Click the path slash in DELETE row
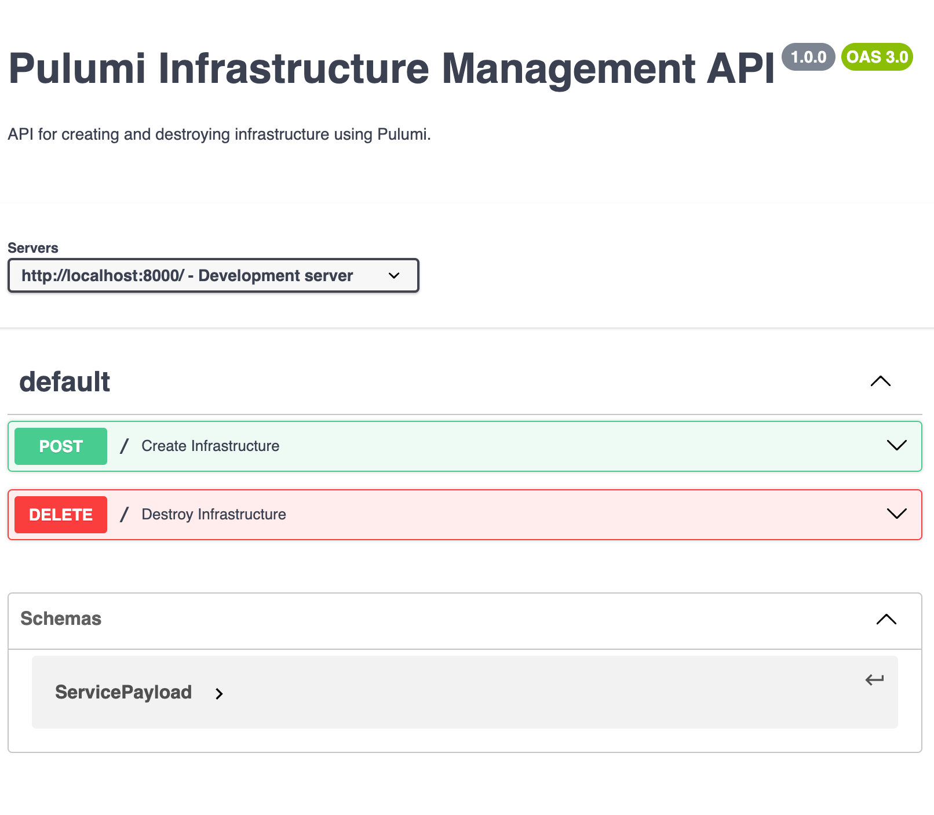Image resolution: width=934 pixels, height=815 pixels. click(124, 515)
